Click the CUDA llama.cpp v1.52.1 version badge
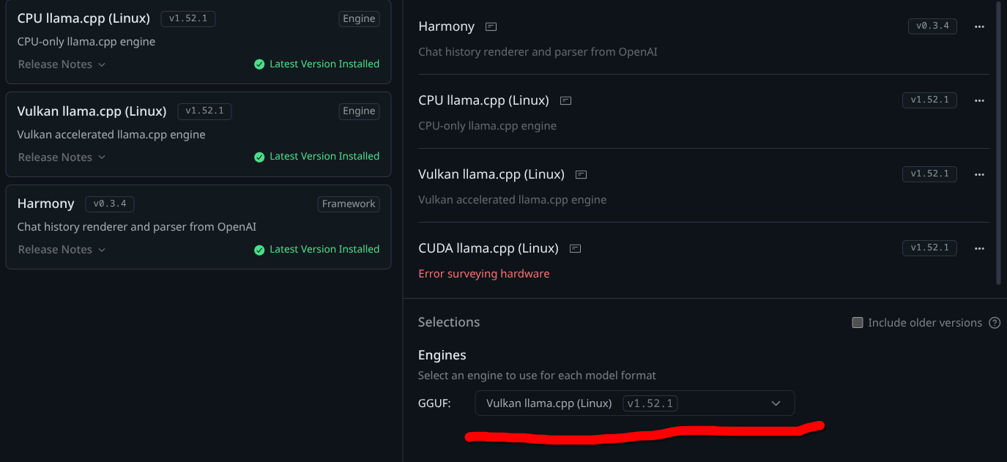The image size is (1007, 462). (929, 248)
